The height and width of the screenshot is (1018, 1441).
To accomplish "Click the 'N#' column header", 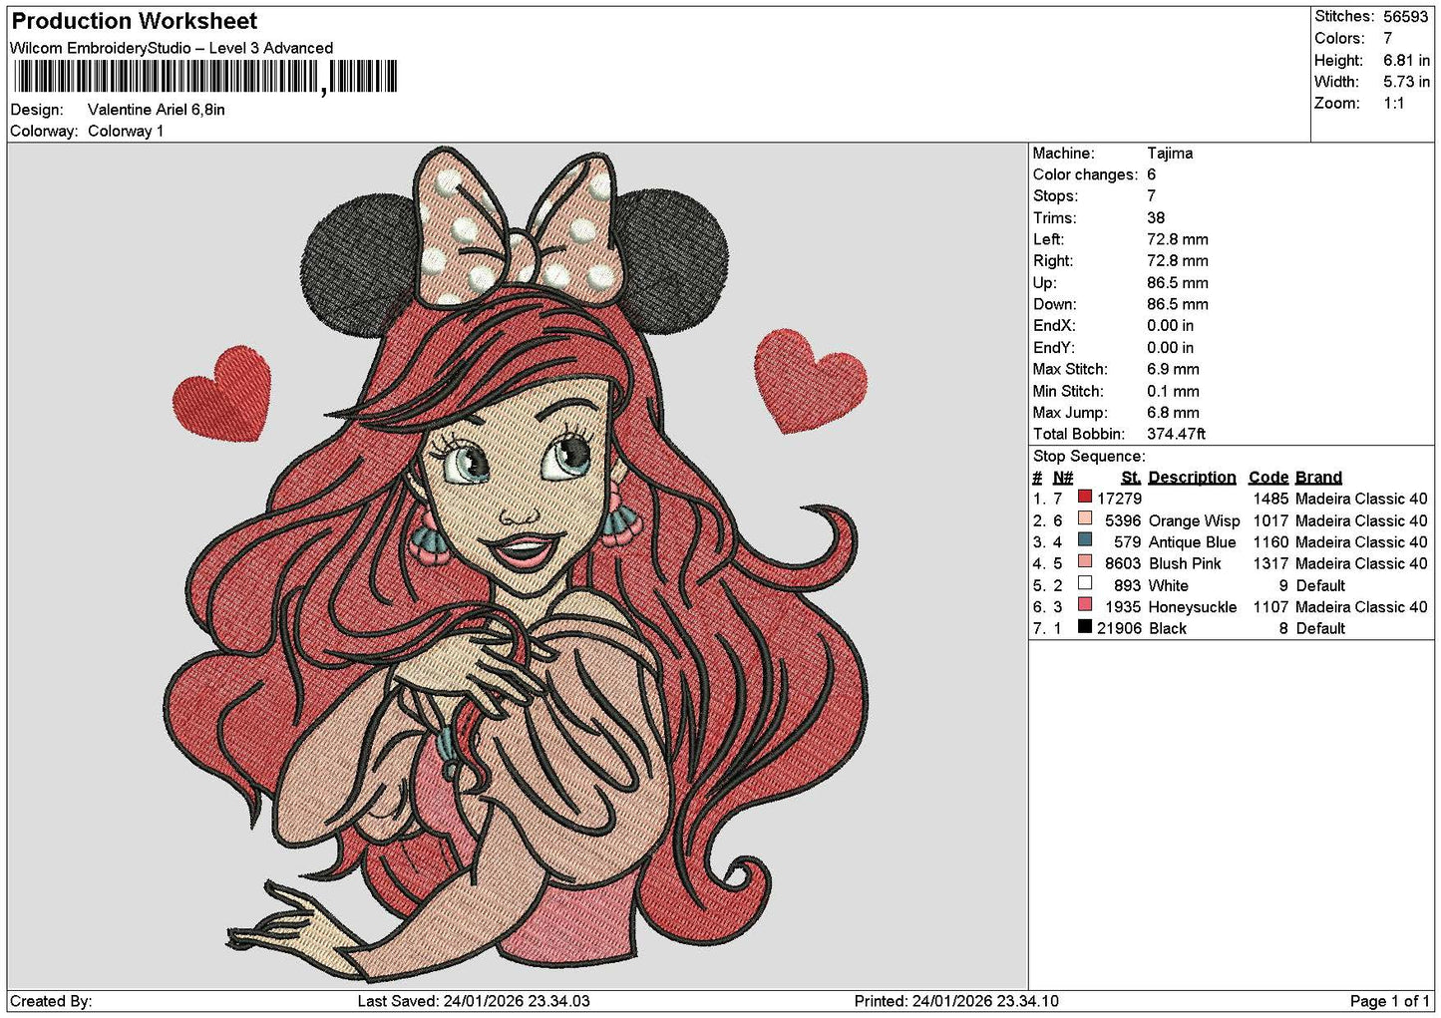I will (x=1063, y=478).
